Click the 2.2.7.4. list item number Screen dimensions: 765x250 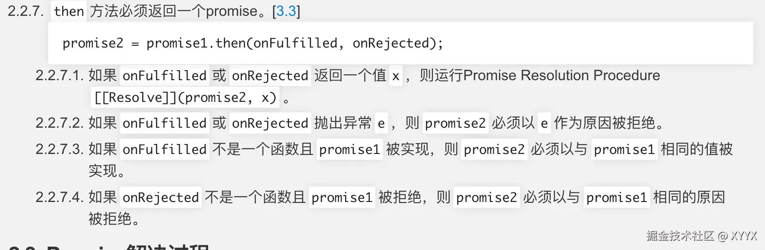60,197
